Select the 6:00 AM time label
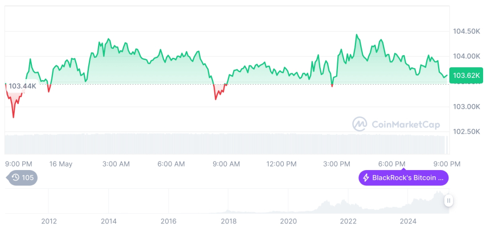Viewport: 490px width, 228px height. [171, 164]
